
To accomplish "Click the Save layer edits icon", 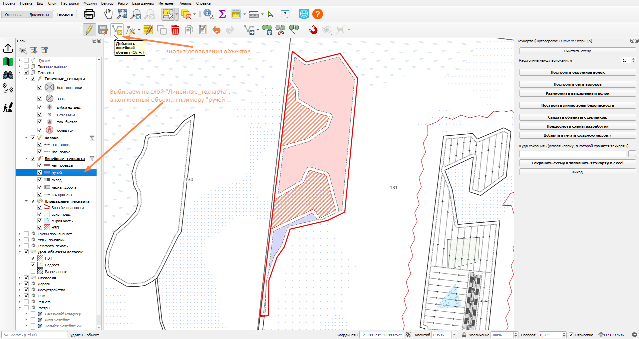I will [103, 30].
